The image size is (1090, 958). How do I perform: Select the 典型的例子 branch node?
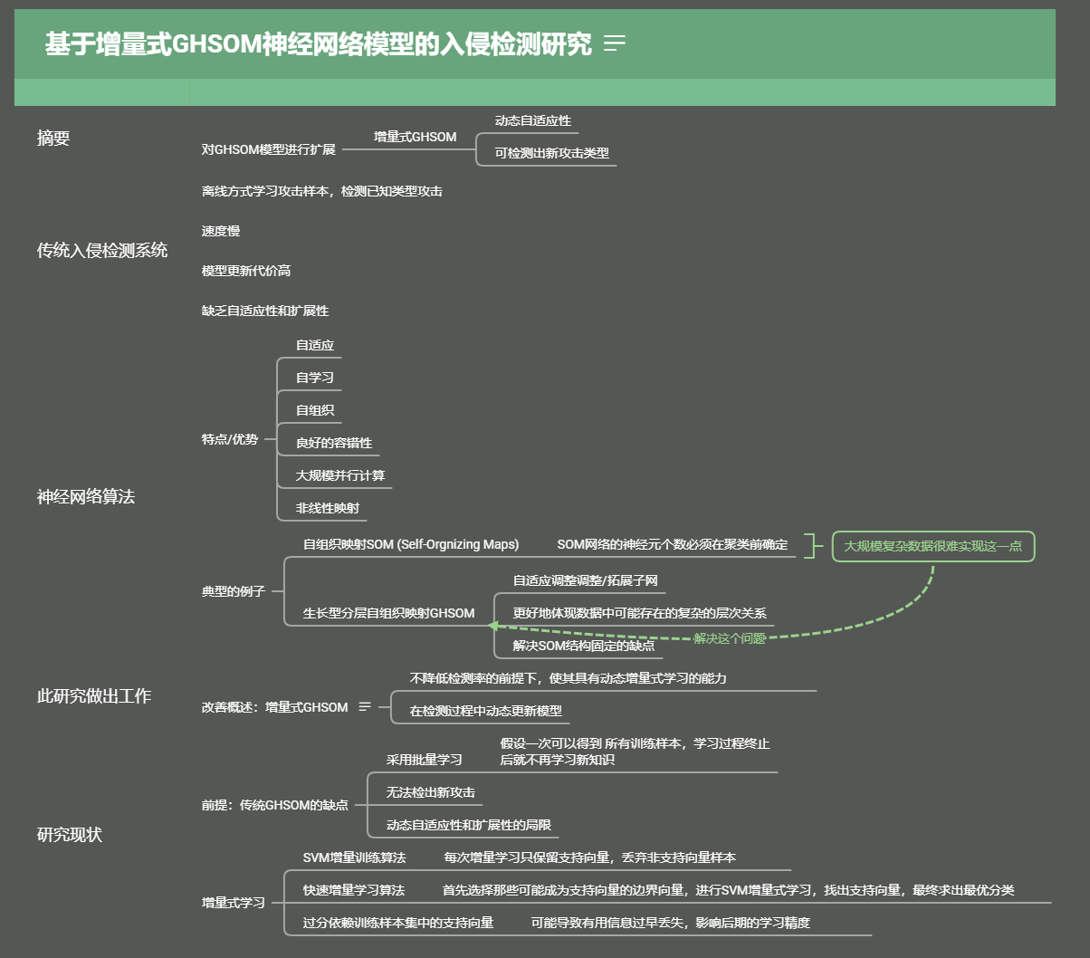tap(234, 591)
